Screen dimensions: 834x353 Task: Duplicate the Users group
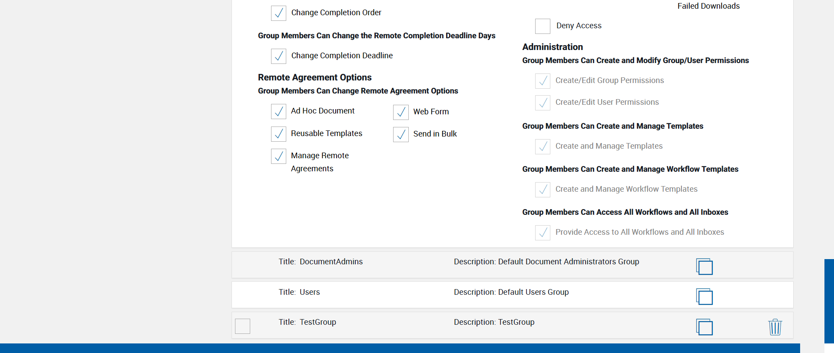704,297
